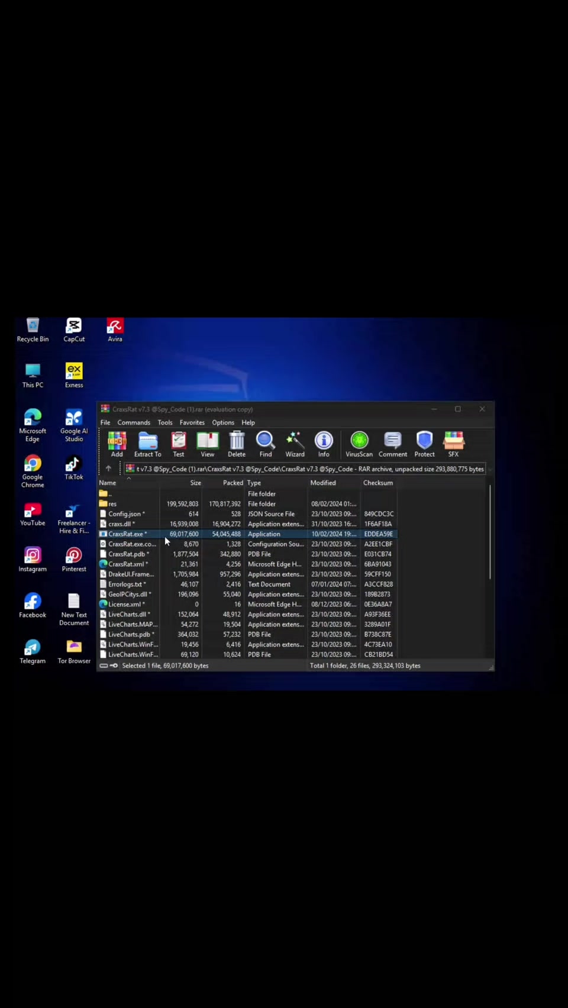This screenshot has width=568, height=1008.
Task: Click the Test archive icon
Action: click(x=179, y=444)
